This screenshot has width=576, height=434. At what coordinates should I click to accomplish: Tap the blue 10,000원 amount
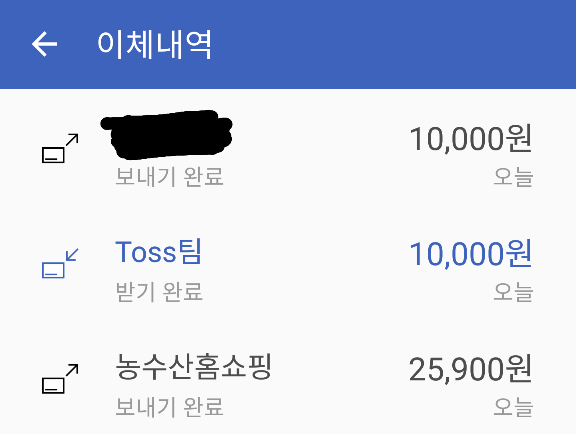point(470,254)
